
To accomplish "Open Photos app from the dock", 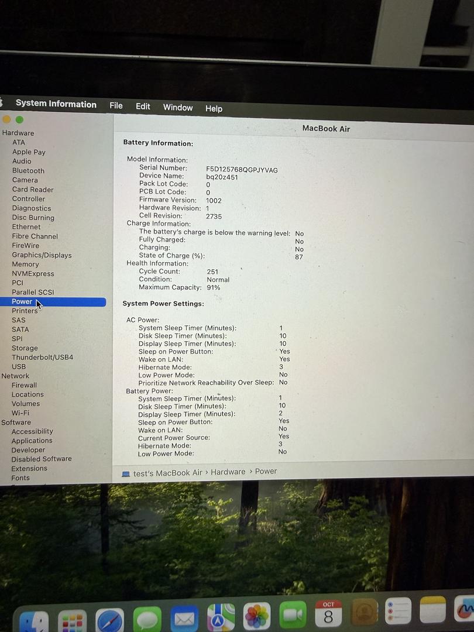I will point(257,616).
